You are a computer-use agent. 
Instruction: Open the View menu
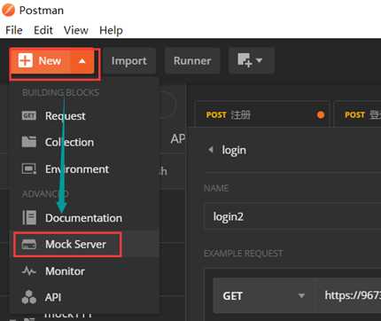[x=76, y=30]
